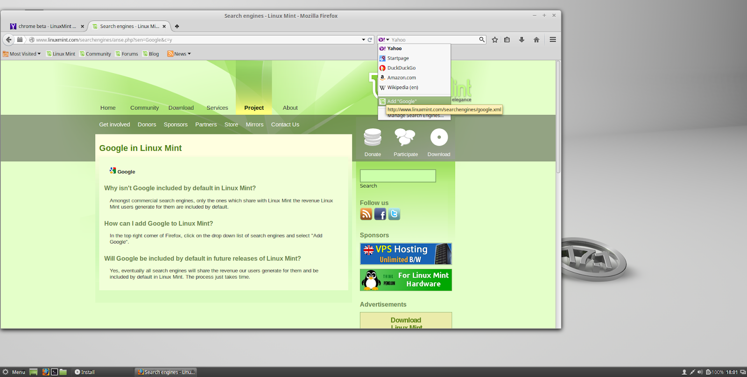Bookmark this page with the star icon
The width and height of the screenshot is (747, 377).
(x=495, y=40)
